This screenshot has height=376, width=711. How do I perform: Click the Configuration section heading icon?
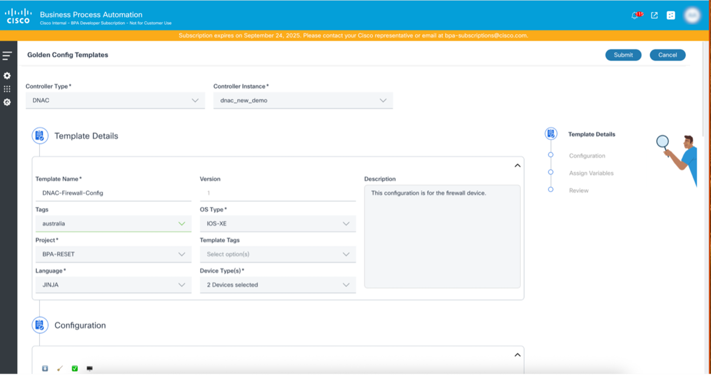click(40, 325)
